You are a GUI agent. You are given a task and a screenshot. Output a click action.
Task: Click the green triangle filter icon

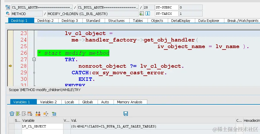(x=54, y=114)
